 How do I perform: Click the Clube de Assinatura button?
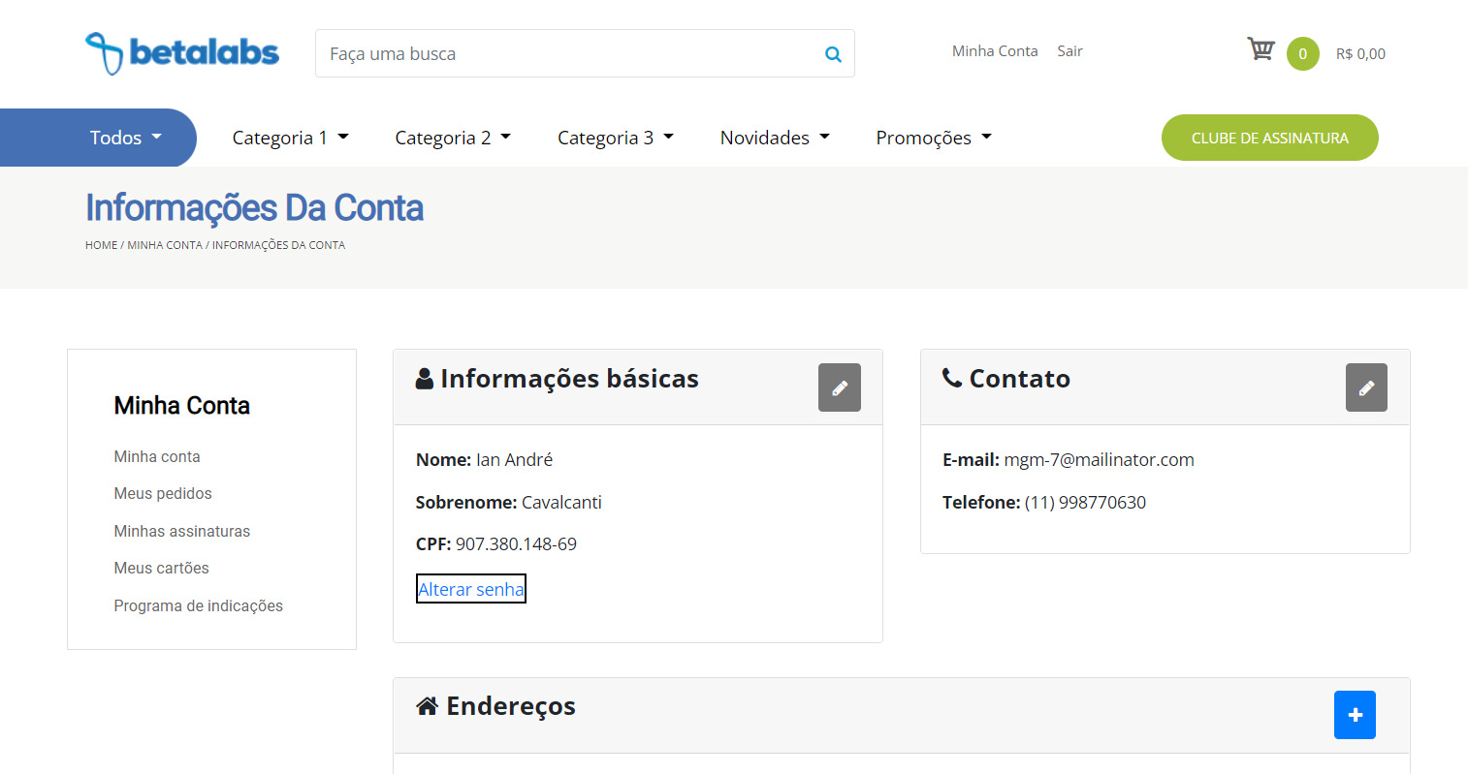pyautogui.click(x=1269, y=138)
